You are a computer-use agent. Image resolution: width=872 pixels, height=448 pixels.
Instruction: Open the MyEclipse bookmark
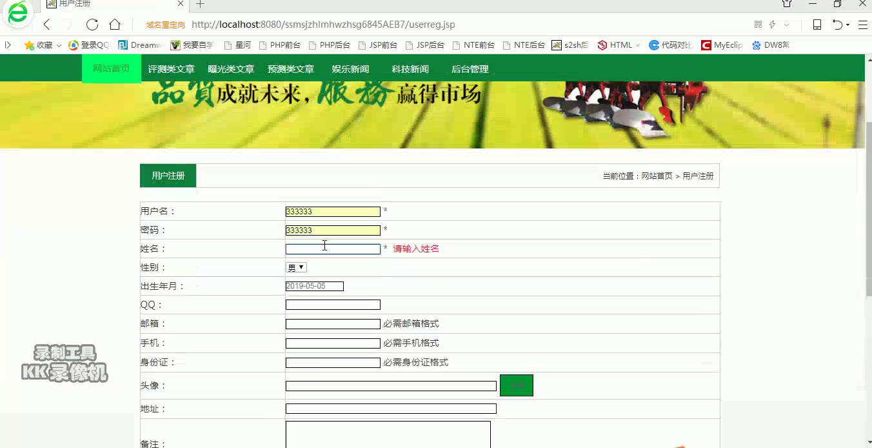(x=722, y=45)
